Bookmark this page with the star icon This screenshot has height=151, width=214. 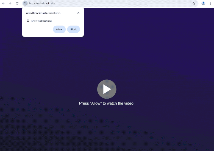(x=194, y=3)
